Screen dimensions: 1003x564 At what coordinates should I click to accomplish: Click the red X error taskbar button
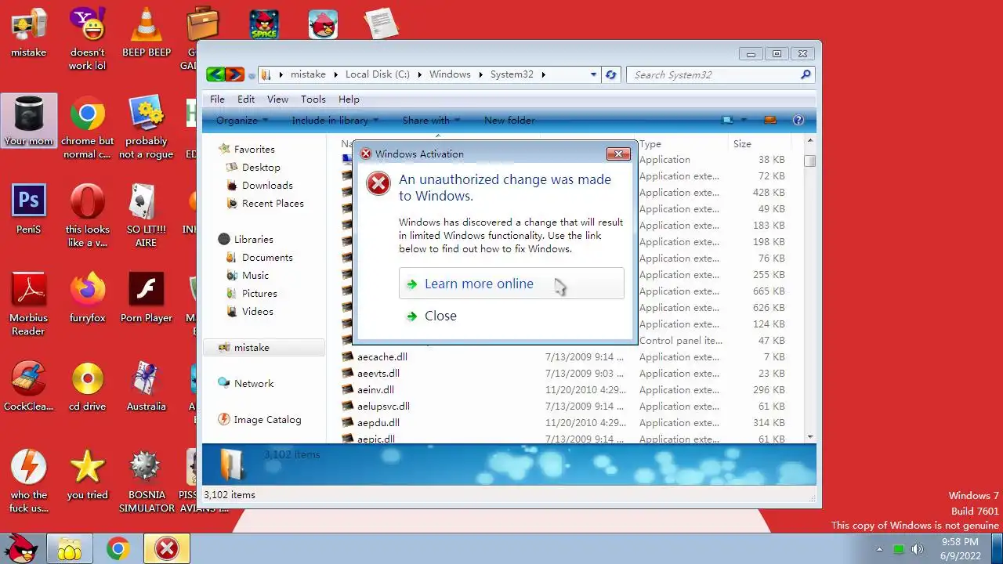coord(167,549)
